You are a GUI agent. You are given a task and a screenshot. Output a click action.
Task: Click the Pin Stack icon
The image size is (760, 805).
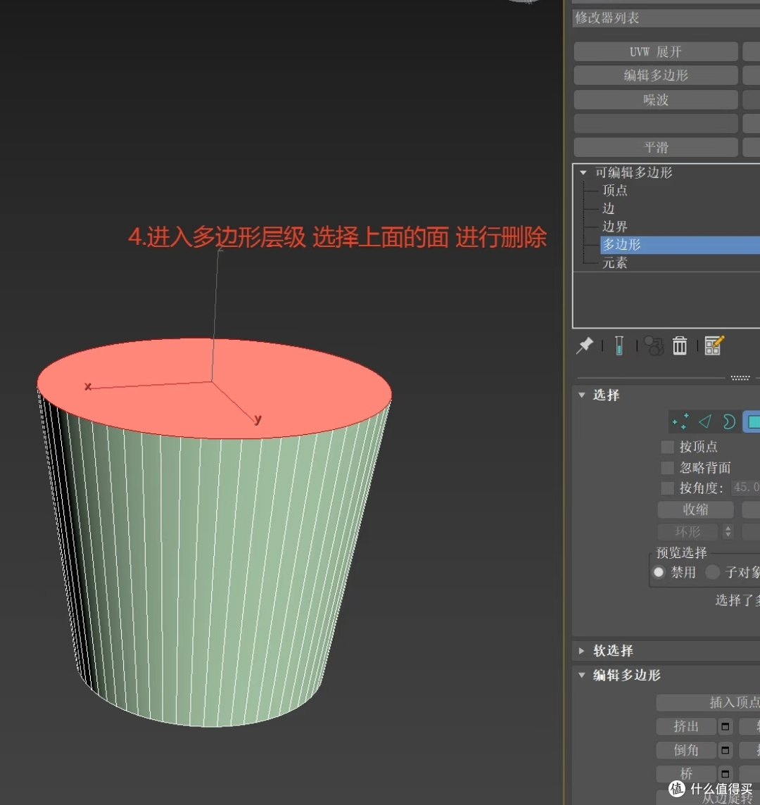point(585,346)
